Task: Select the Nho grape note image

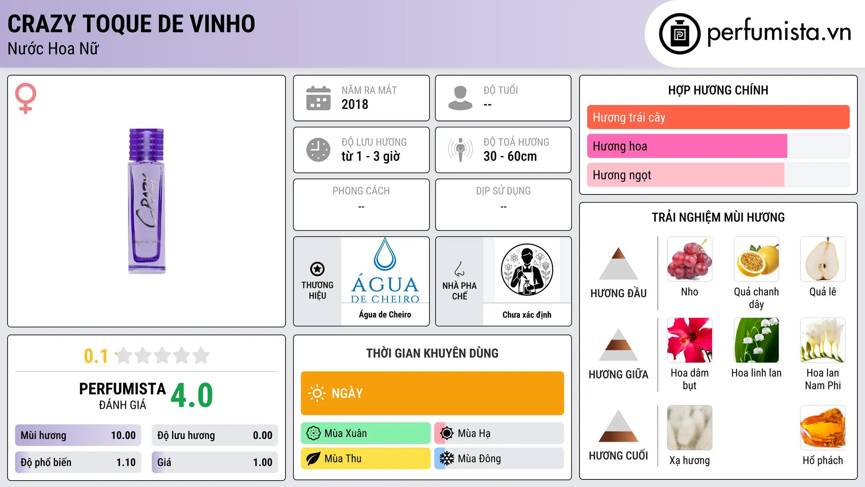Action: pyautogui.click(x=690, y=259)
